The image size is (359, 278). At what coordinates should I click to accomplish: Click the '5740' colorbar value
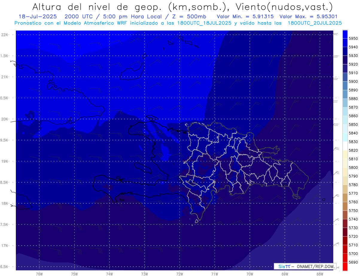coord(353,219)
